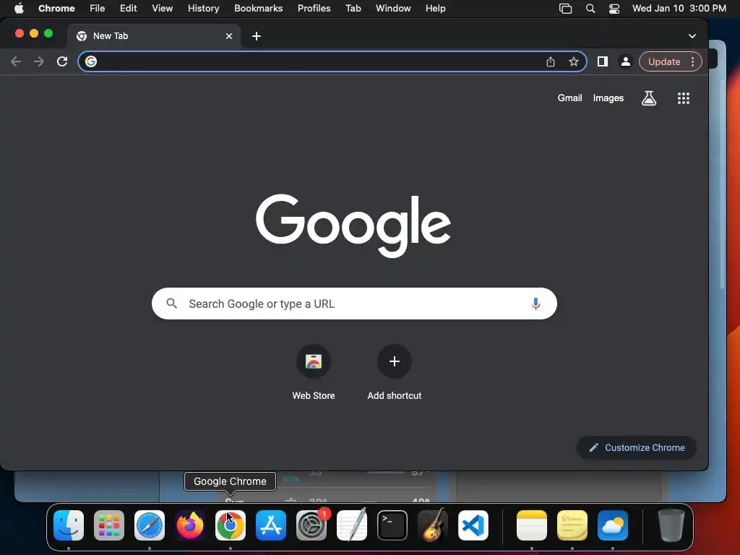The width and height of the screenshot is (740, 555).
Task: Open Launchpad from the Dock
Action: tap(109, 525)
